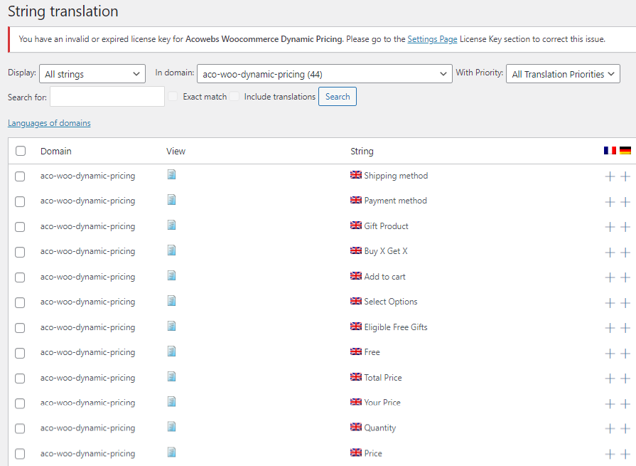Click the French flag column header
Screen dimensions: 636x466
610,151
